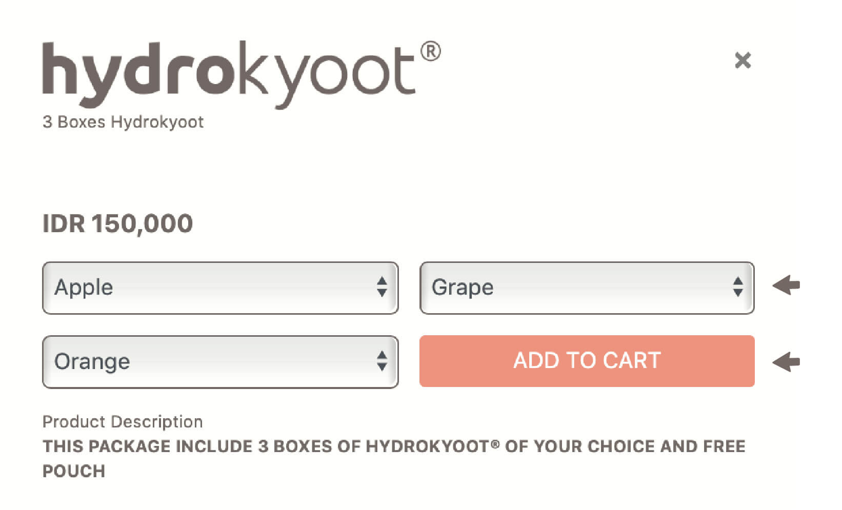Select the Grape text in second dropdown
This screenshot has width=842, height=510.
pyautogui.click(x=463, y=288)
